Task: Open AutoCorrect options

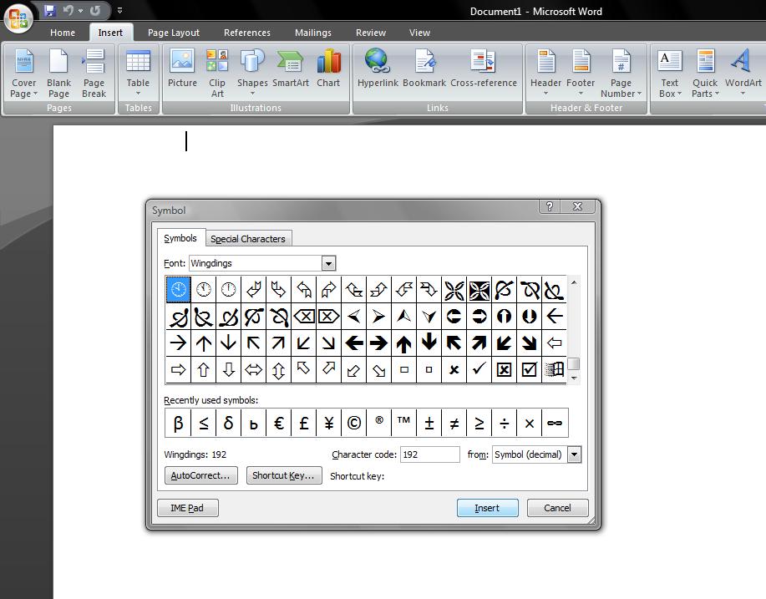Action: click(200, 475)
